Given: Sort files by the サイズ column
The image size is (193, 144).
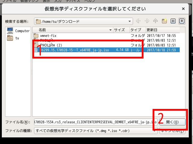Looking at the screenshot, I should [121, 30].
